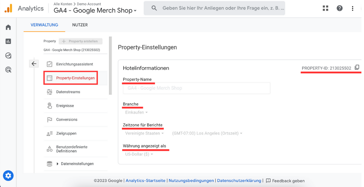Click the Property-Einstellungen layout icon
The image size is (364, 187).
tap(50, 78)
